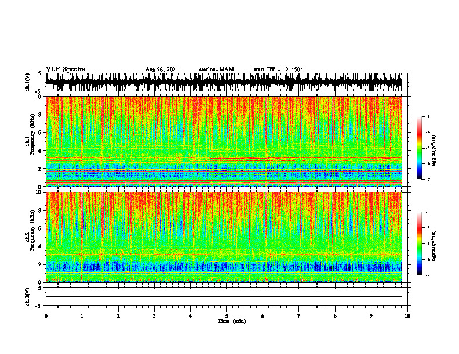The image size is (459, 354).
Task: Click inside the ch.2 frequency spectrogram
Action: [x=224, y=237]
